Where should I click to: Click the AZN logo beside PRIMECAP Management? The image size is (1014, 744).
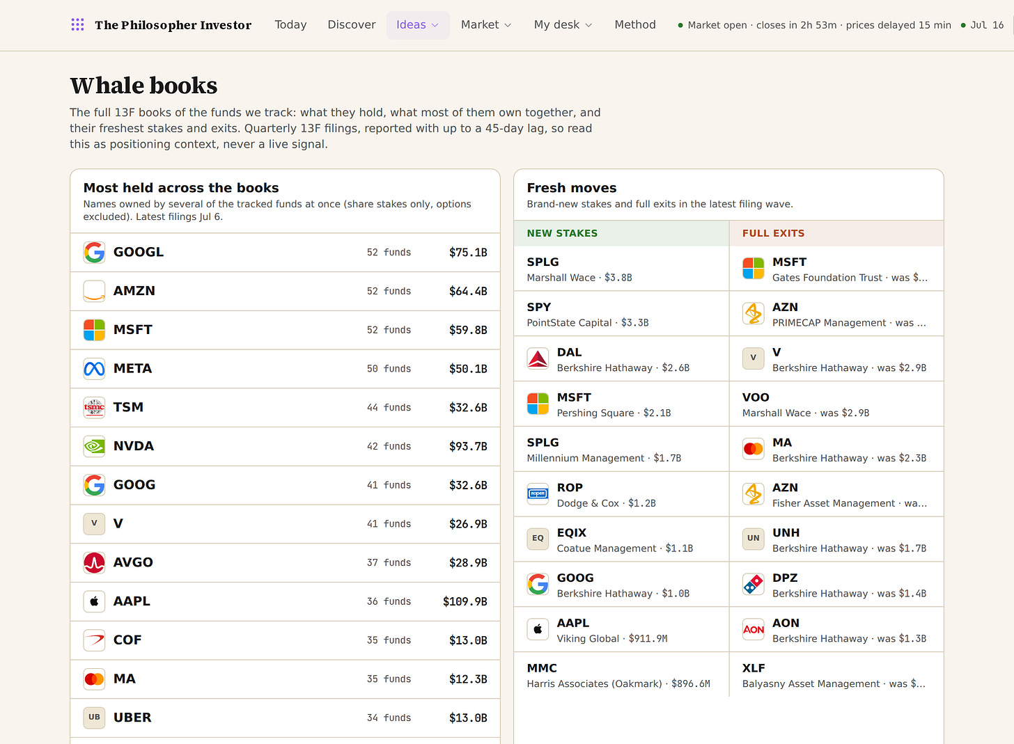754,313
